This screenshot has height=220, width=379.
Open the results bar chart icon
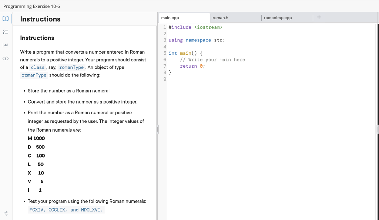coord(6,45)
